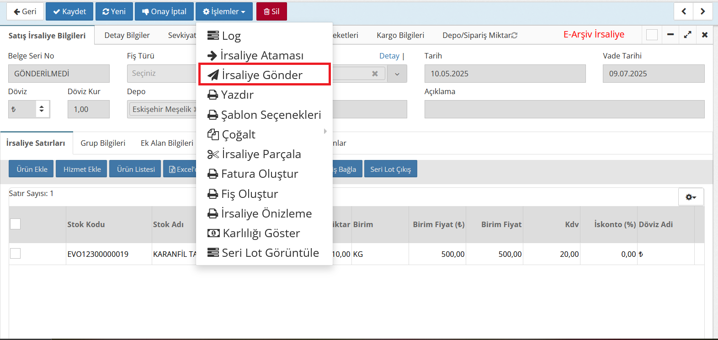Open the grid settings gear menu
Image resolution: width=718 pixels, height=340 pixels.
coord(691,197)
